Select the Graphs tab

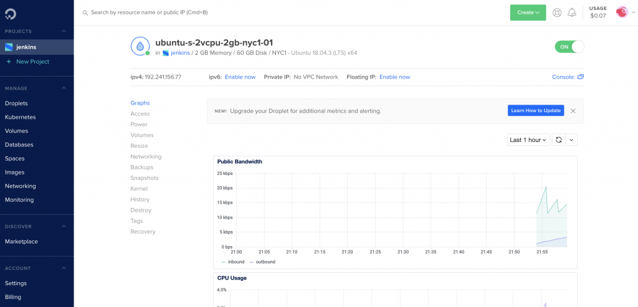point(140,103)
